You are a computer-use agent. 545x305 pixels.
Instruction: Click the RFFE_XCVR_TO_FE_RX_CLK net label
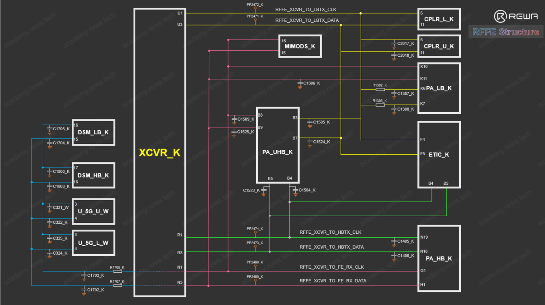pos(332,267)
